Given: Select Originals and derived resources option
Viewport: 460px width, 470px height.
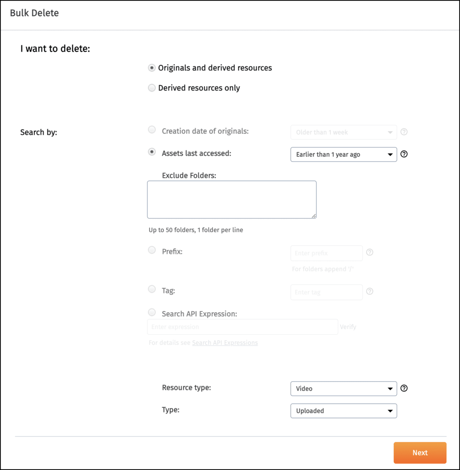Looking at the screenshot, I should (x=152, y=68).
